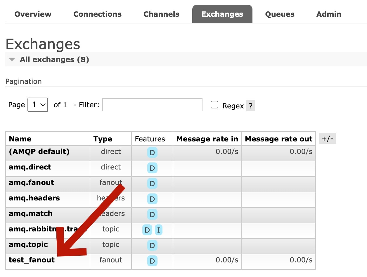Click the D badge for (AMQP default)

pyautogui.click(x=152, y=153)
